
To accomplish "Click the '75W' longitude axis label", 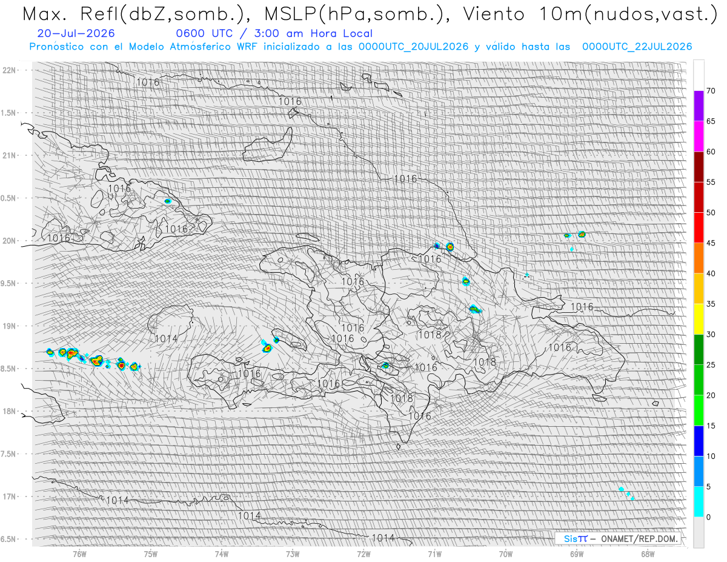I will (x=151, y=554).
